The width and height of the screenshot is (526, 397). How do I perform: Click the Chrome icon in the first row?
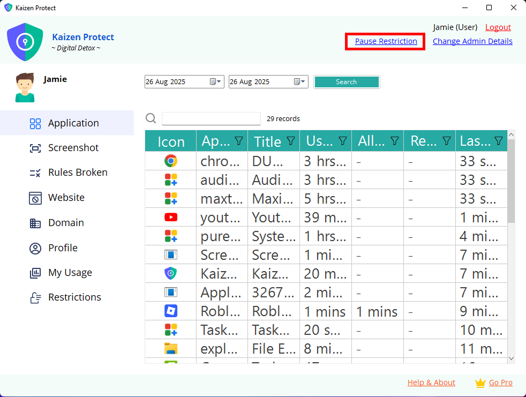point(171,161)
